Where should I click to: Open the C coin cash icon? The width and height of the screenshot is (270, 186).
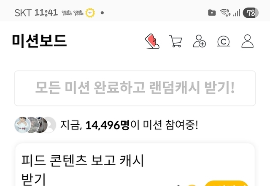(223, 41)
